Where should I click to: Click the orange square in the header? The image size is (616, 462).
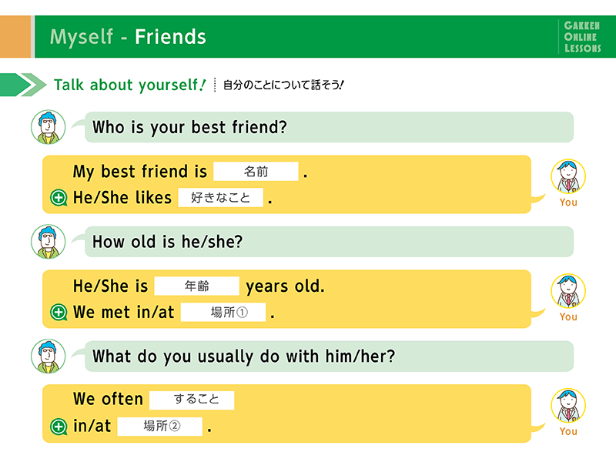coord(15,36)
